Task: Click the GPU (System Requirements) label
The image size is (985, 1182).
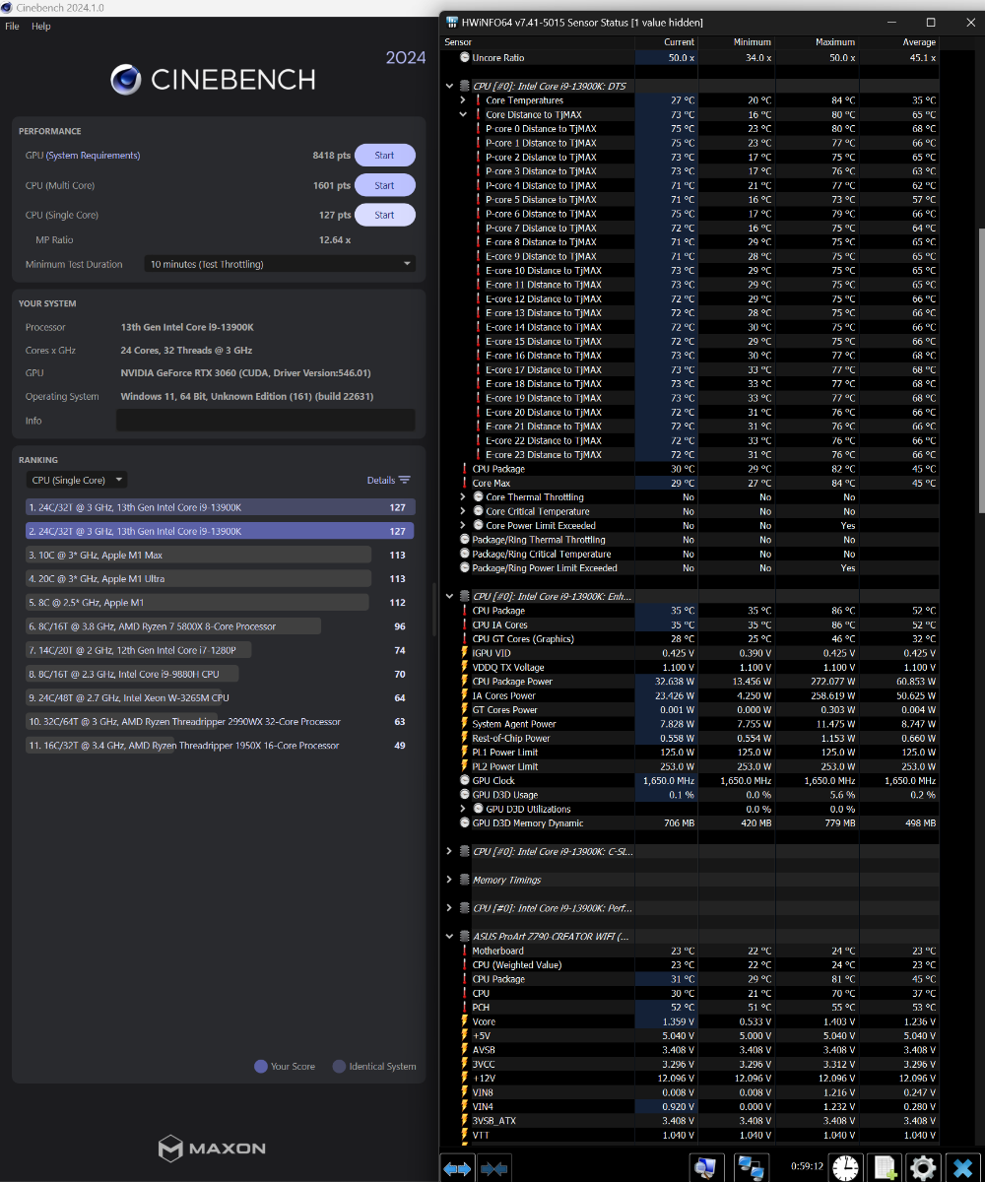Action: (x=83, y=156)
